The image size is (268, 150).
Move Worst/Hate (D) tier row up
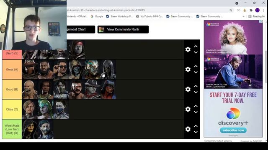(196, 126)
